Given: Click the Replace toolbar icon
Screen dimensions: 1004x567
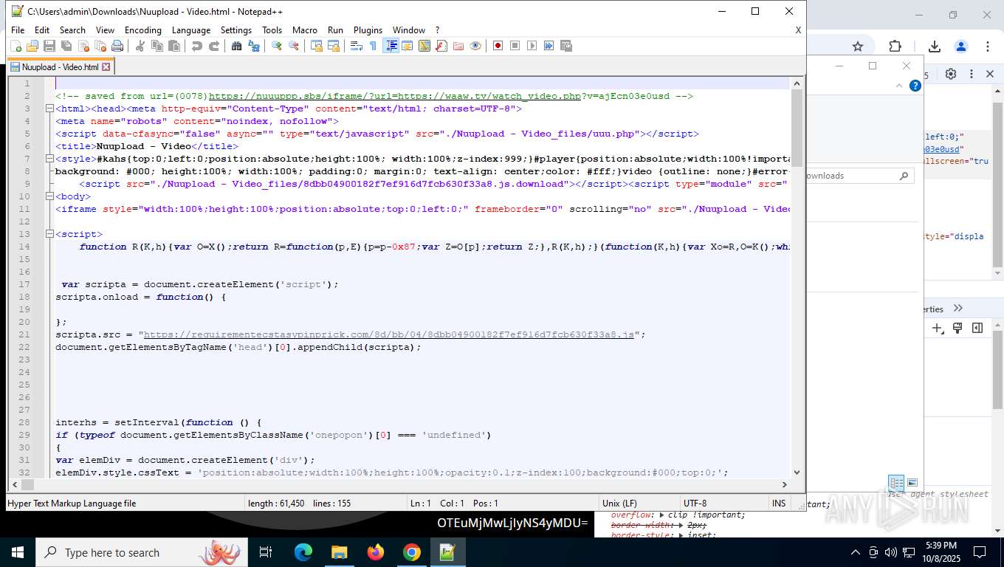Looking at the screenshot, I should point(254,46).
